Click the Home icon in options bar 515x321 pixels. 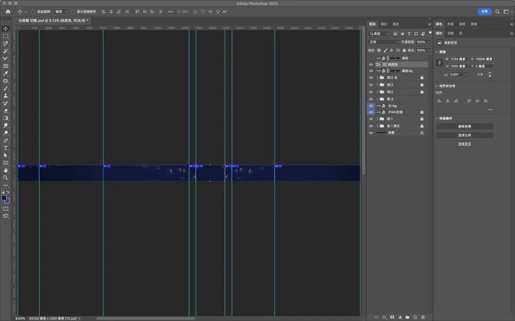(8, 11)
